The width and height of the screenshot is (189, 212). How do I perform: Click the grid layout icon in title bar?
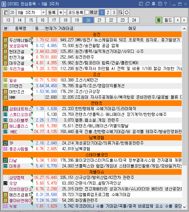[160, 4]
